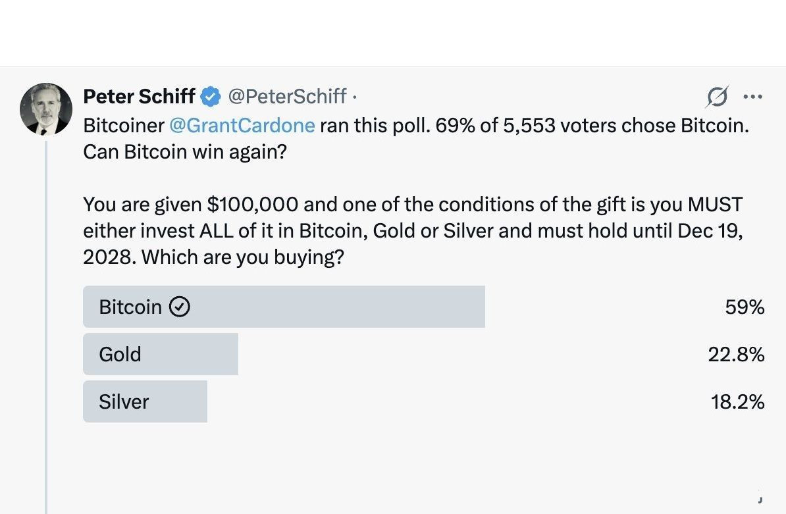Image resolution: width=786 pixels, height=514 pixels.
Task: Open the @PeterSchiff handle link
Action: 287,97
